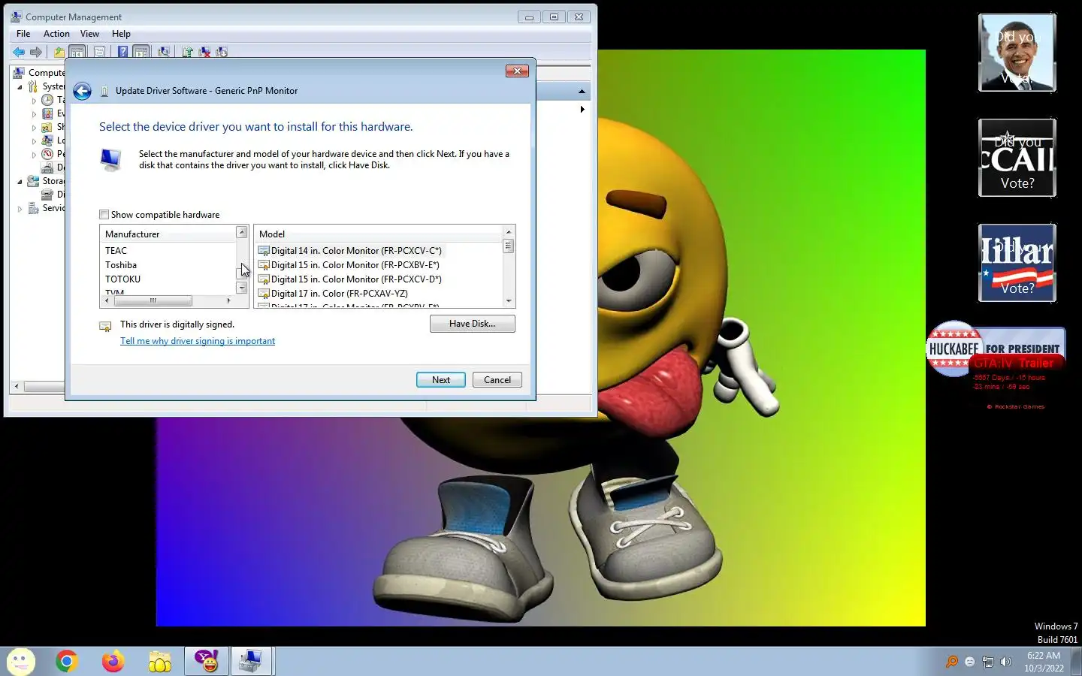The image size is (1082, 676).
Task: Click the Cancel button in driver wizard
Action: tap(497, 380)
